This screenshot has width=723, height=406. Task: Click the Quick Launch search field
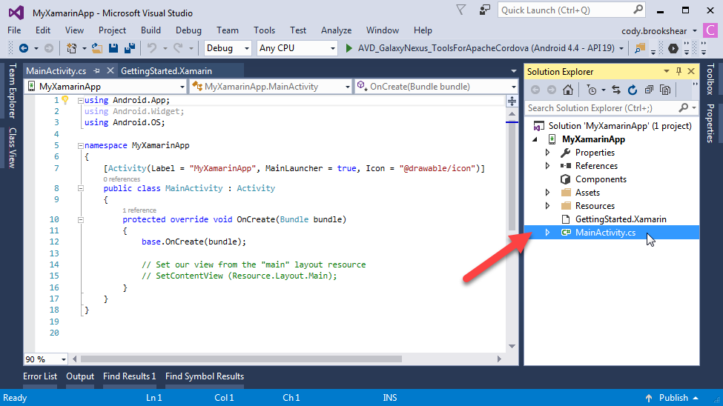[x=572, y=10]
